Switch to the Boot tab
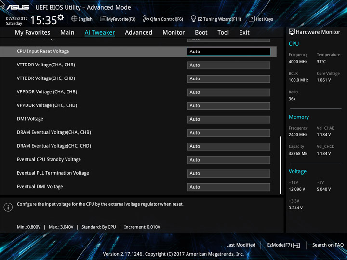 click(201, 33)
